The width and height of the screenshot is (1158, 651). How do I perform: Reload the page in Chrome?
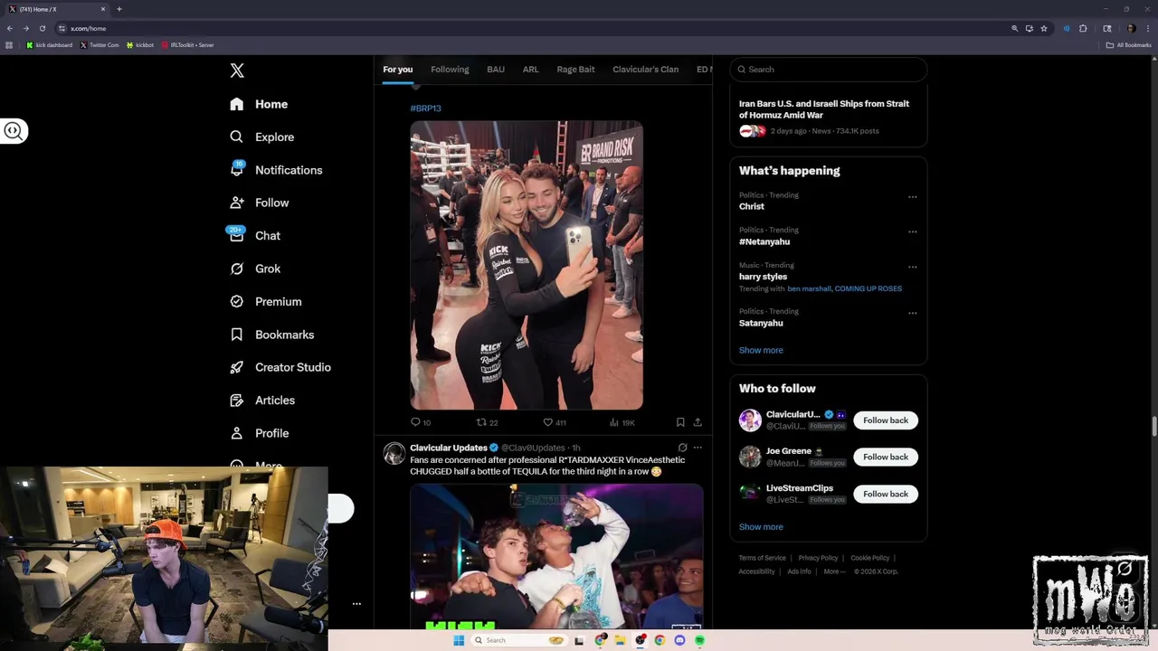tap(42, 28)
